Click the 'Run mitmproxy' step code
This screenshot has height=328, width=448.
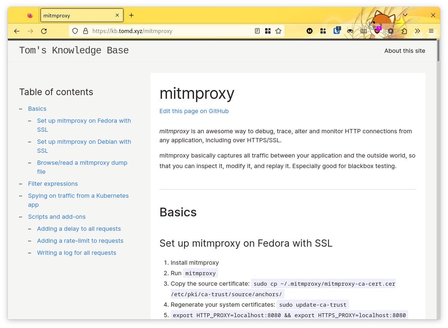[200, 273]
